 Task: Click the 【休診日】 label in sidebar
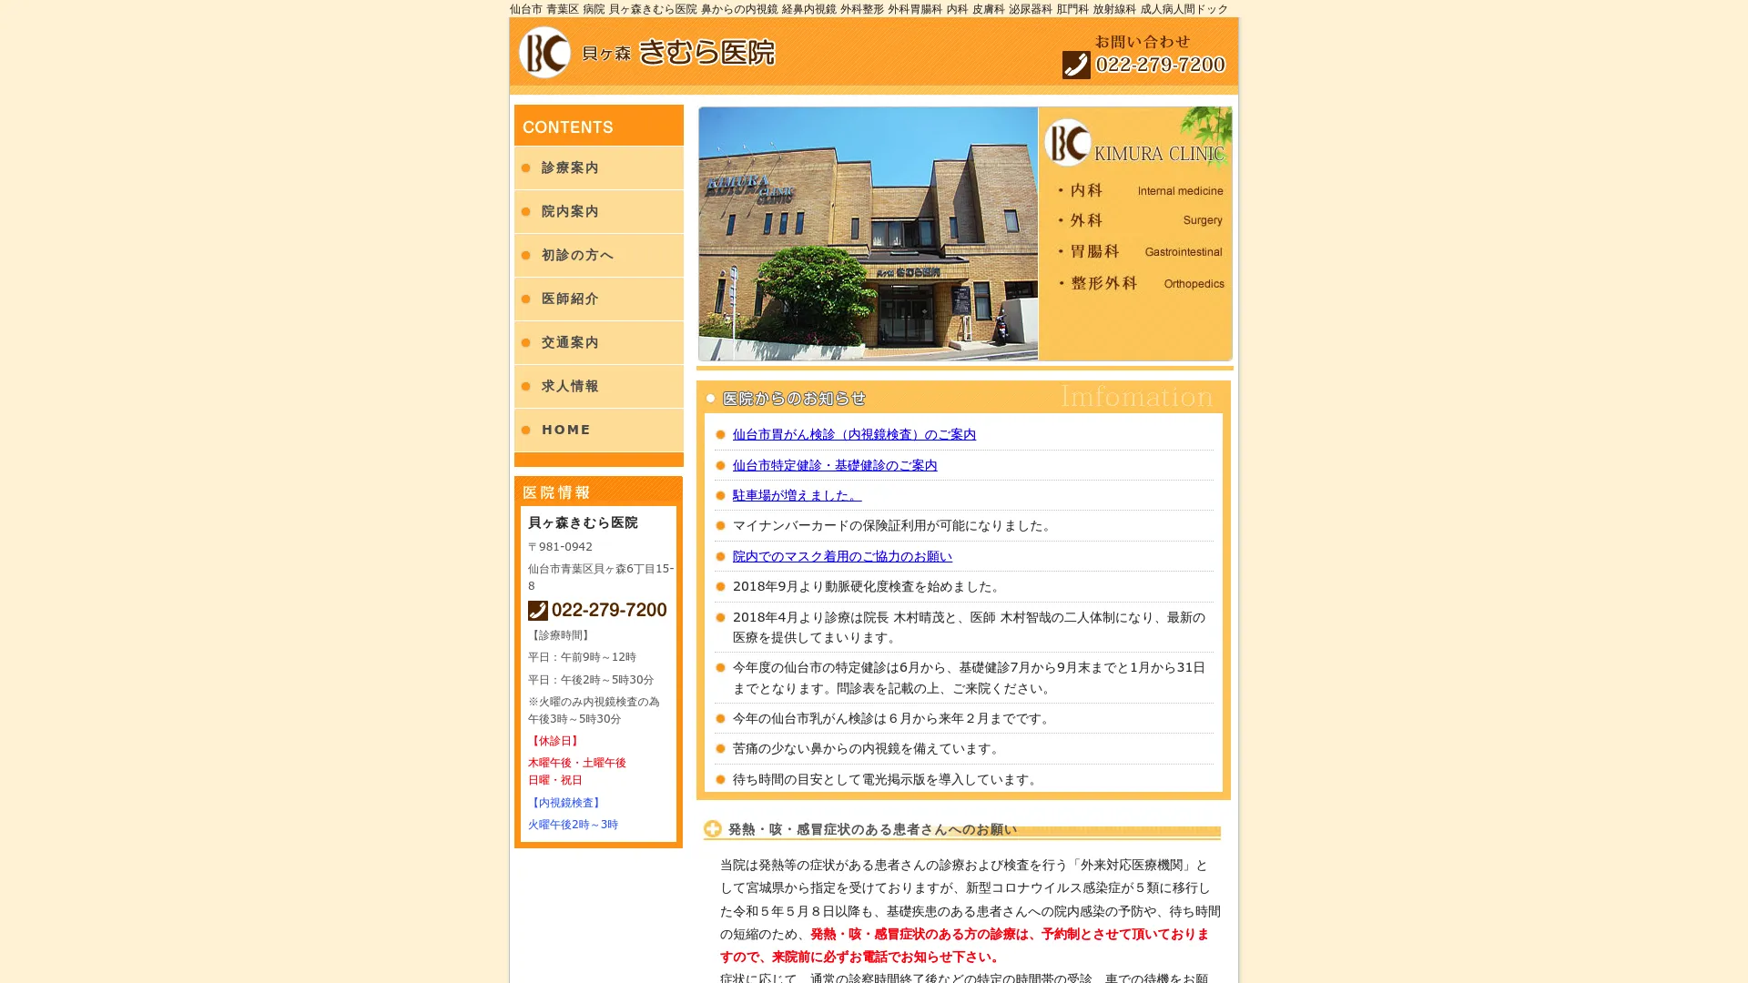(x=554, y=741)
